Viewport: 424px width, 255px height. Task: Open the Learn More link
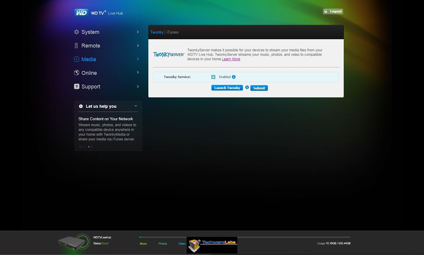pyautogui.click(x=231, y=59)
